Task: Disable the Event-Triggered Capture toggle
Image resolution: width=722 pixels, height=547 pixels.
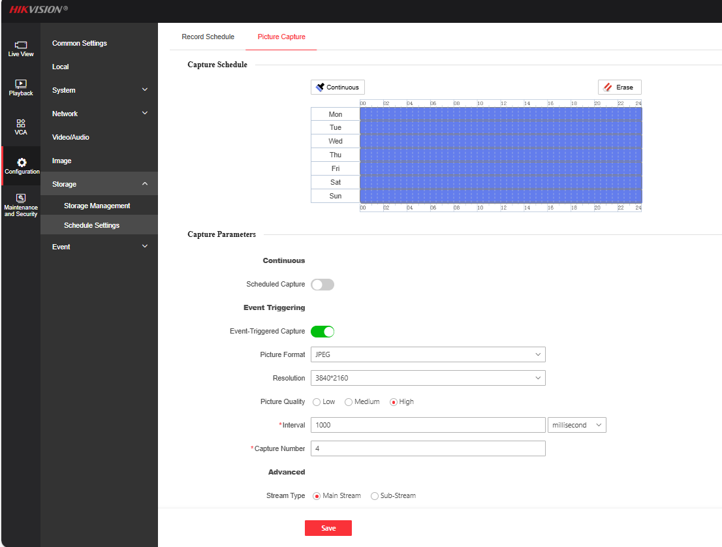Action: [322, 332]
